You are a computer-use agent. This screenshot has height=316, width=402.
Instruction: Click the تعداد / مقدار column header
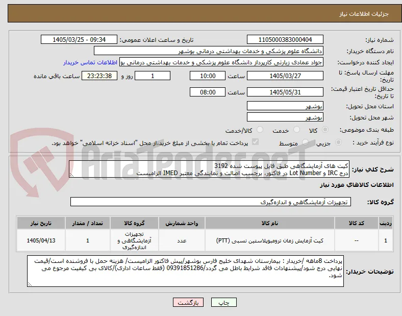click(88, 224)
